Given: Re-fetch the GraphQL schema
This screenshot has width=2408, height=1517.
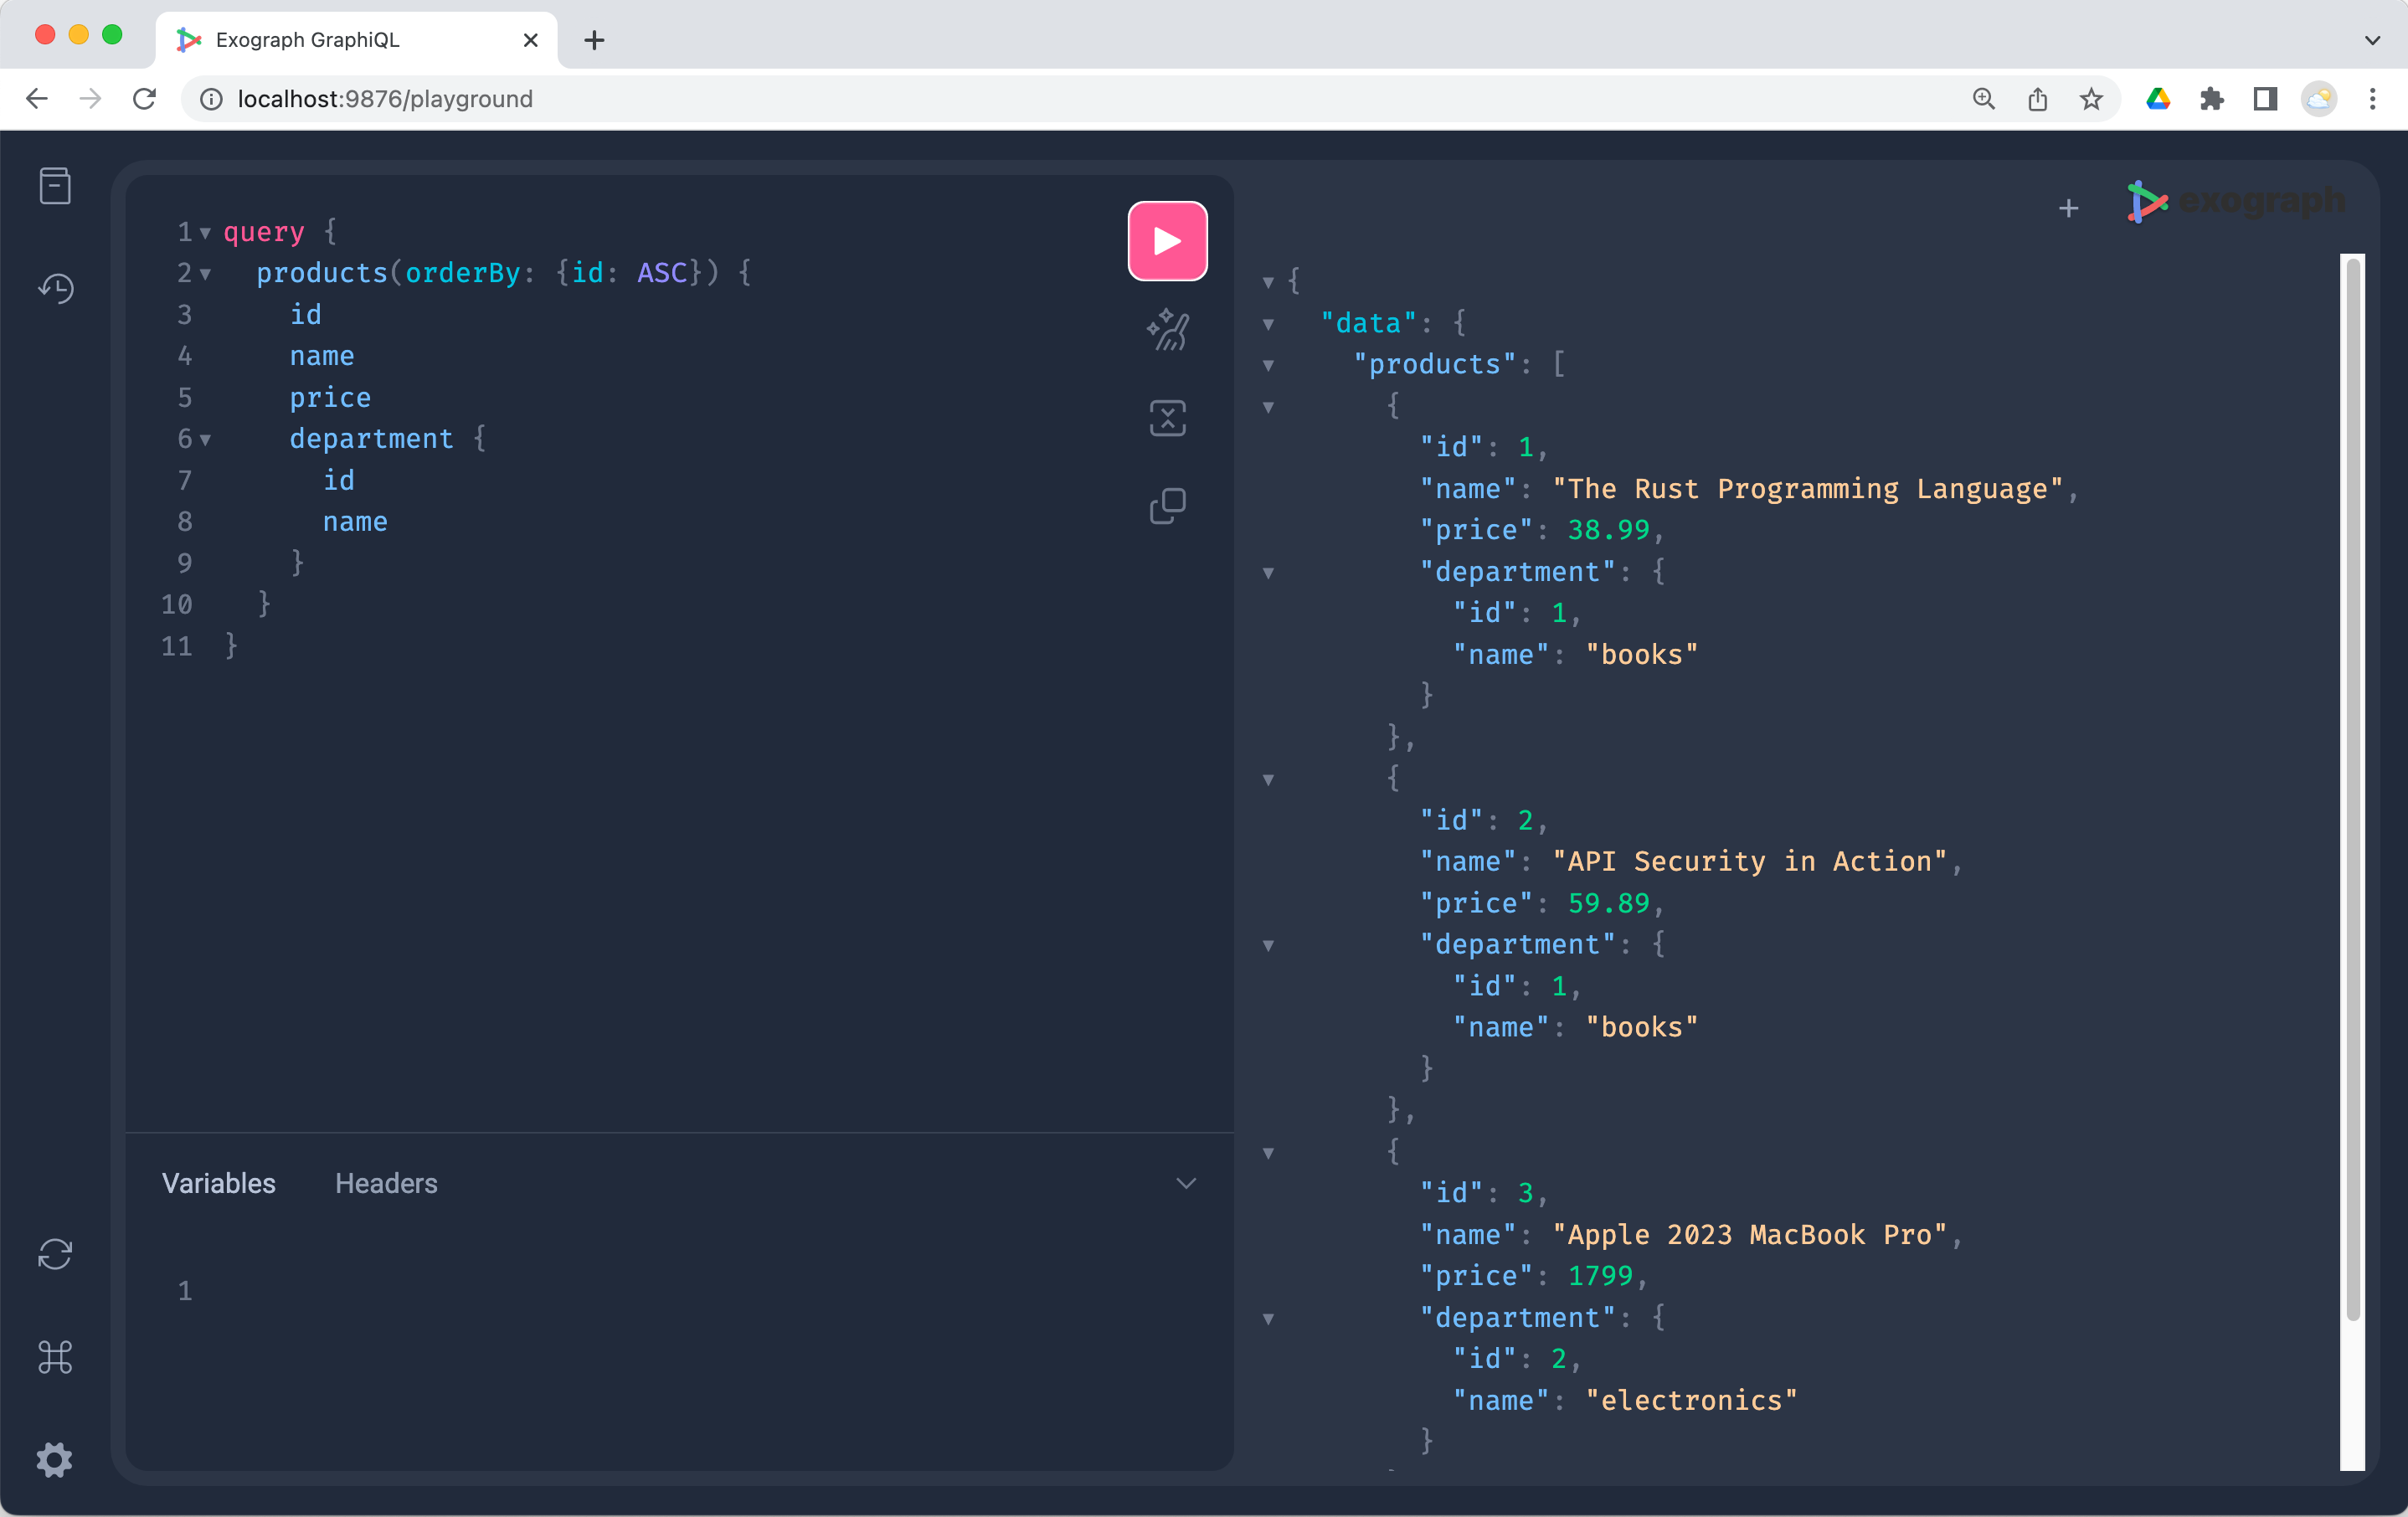Looking at the screenshot, I should point(55,1253).
